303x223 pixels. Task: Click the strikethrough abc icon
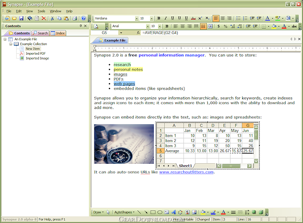click(193, 18)
